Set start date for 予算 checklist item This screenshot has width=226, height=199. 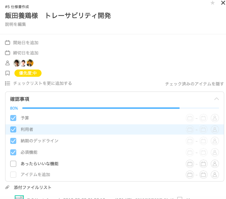(x=190, y=118)
